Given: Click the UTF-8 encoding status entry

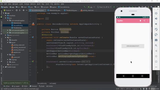Looking at the screenshot, I should (128, 89).
